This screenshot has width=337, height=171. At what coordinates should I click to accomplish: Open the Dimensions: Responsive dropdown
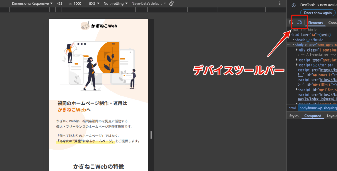click(32, 3)
